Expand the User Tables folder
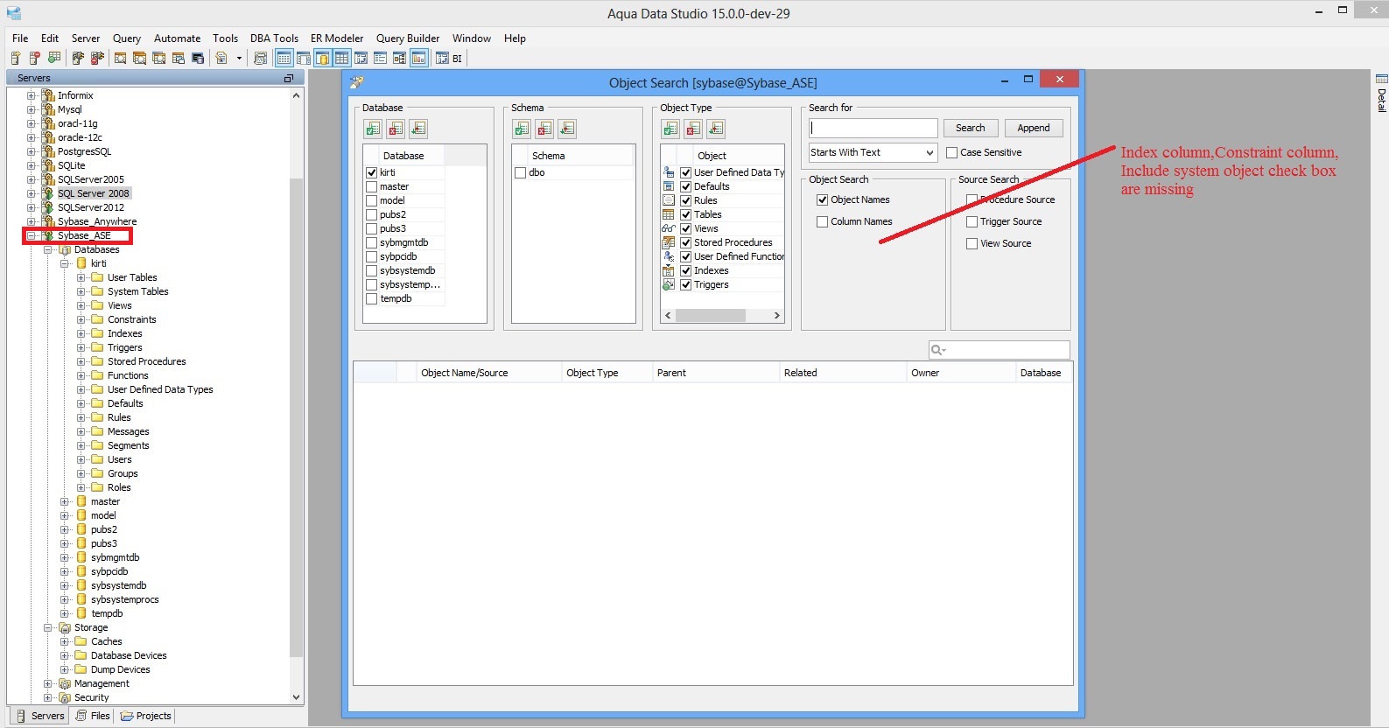Image resolution: width=1389 pixels, height=728 pixels. 81,277
